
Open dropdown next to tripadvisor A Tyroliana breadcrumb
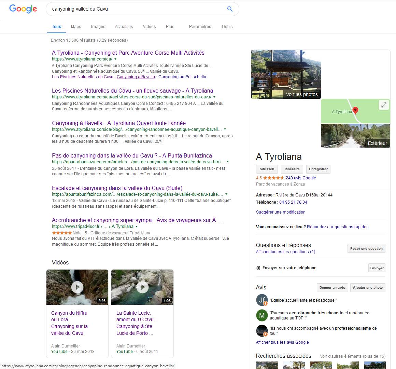(x=137, y=227)
